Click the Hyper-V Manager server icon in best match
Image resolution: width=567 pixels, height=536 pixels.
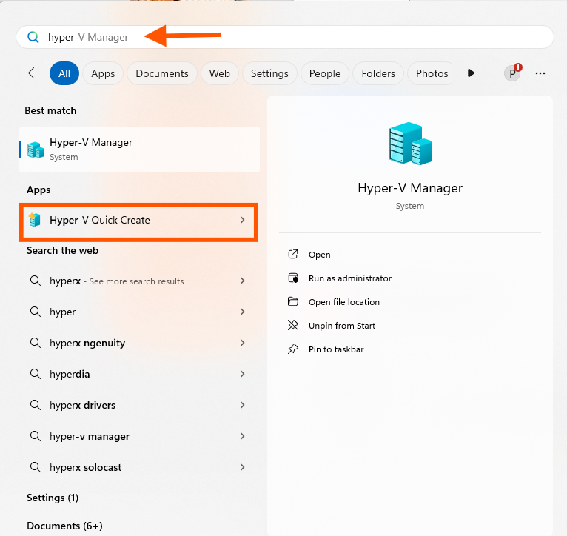click(x=36, y=150)
